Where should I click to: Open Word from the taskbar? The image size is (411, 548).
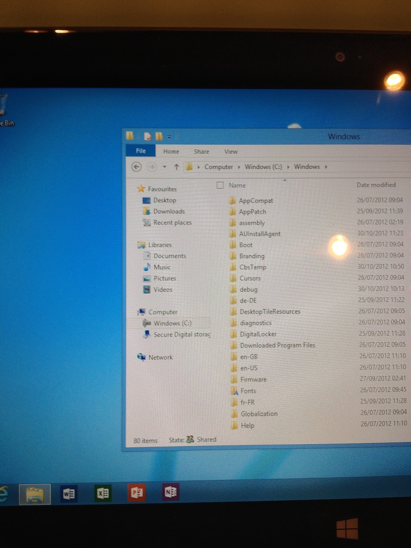click(x=68, y=494)
